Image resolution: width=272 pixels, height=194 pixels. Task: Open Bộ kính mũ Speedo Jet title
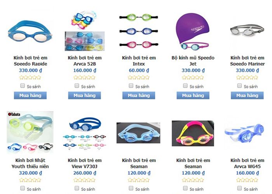pyautogui.click(x=193, y=61)
